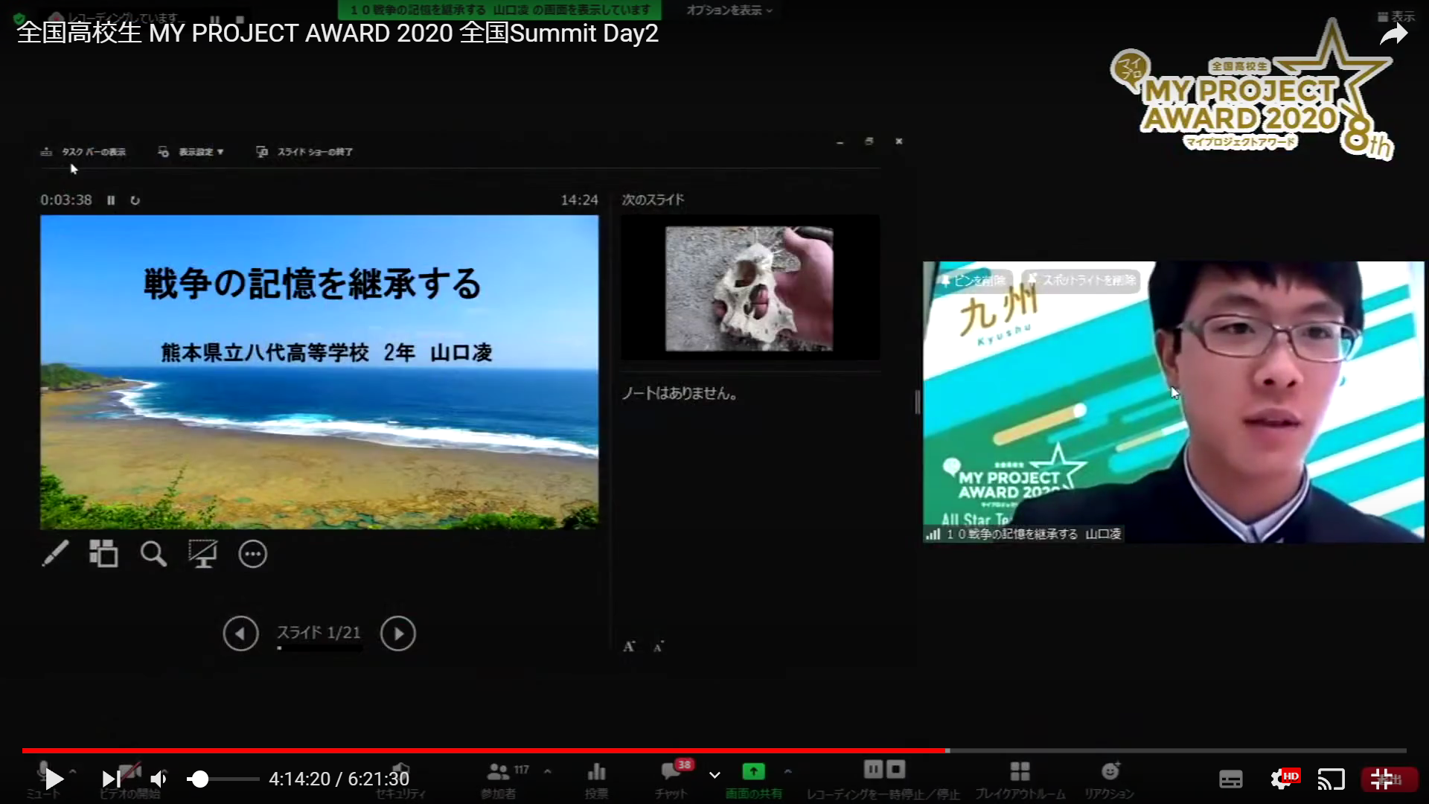Click the タスクバーの表示 menu item
The image size is (1429, 804).
pos(83,152)
